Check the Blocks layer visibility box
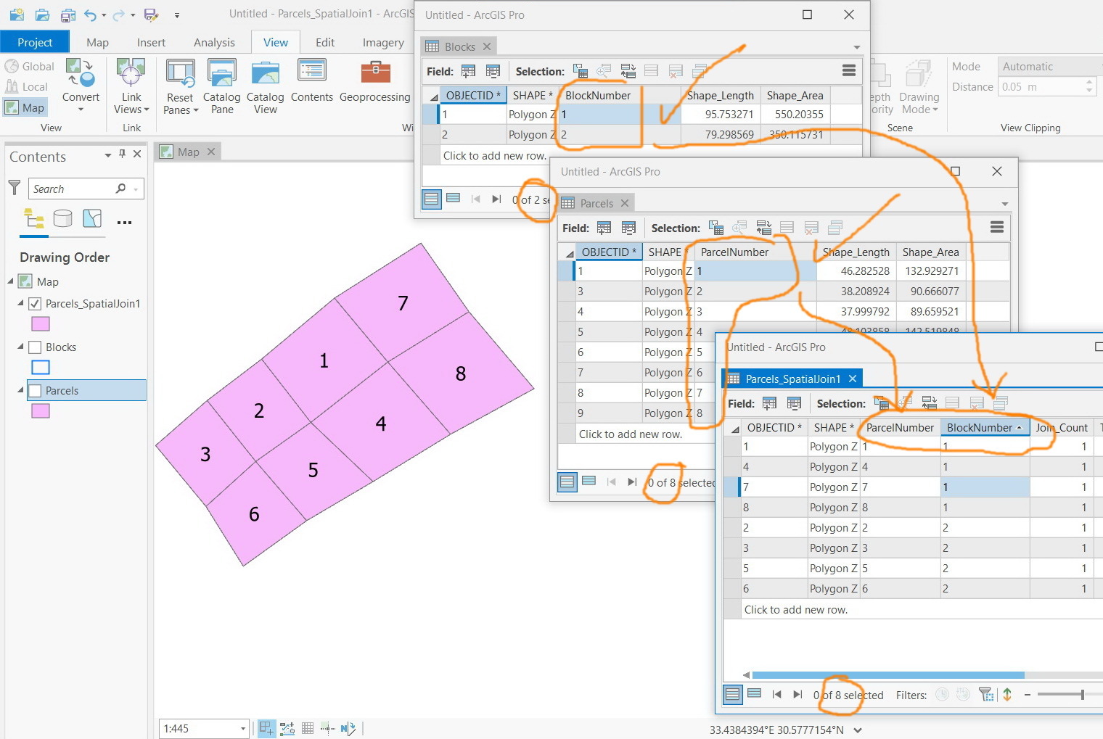Viewport: 1103px width, 739px height. [34, 347]
